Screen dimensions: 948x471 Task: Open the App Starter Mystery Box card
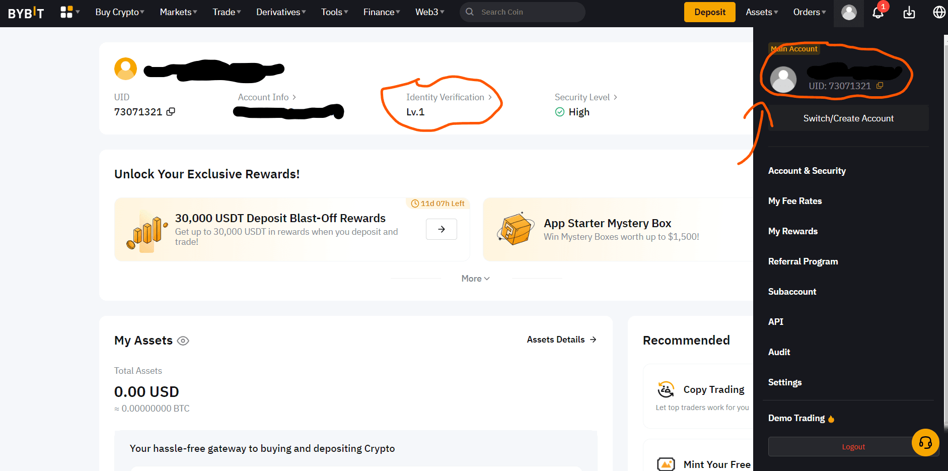[x=618, y=229]
